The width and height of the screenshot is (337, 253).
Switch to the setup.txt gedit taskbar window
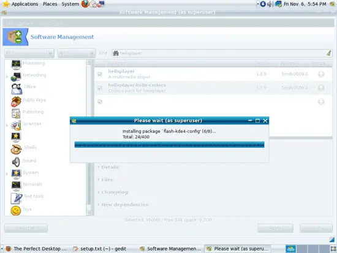(99, 249)
